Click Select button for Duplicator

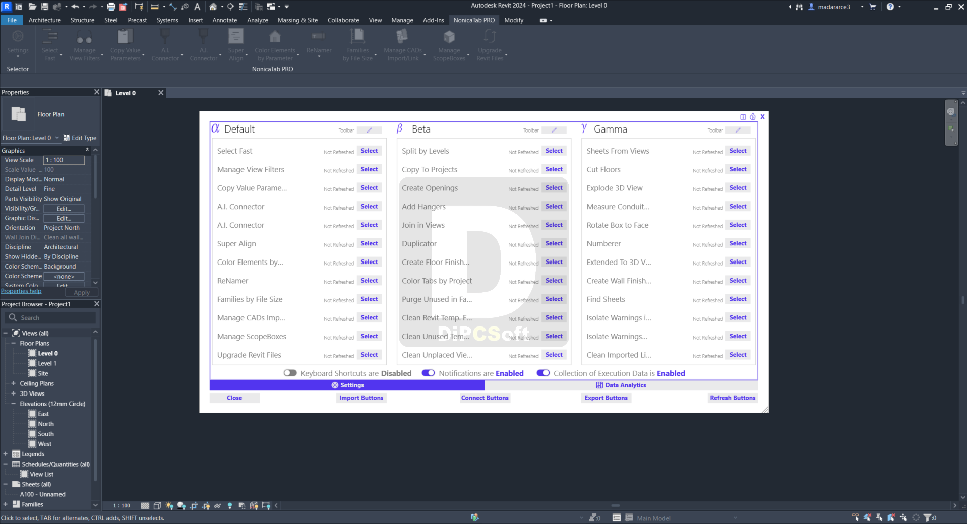coord(554,243)
